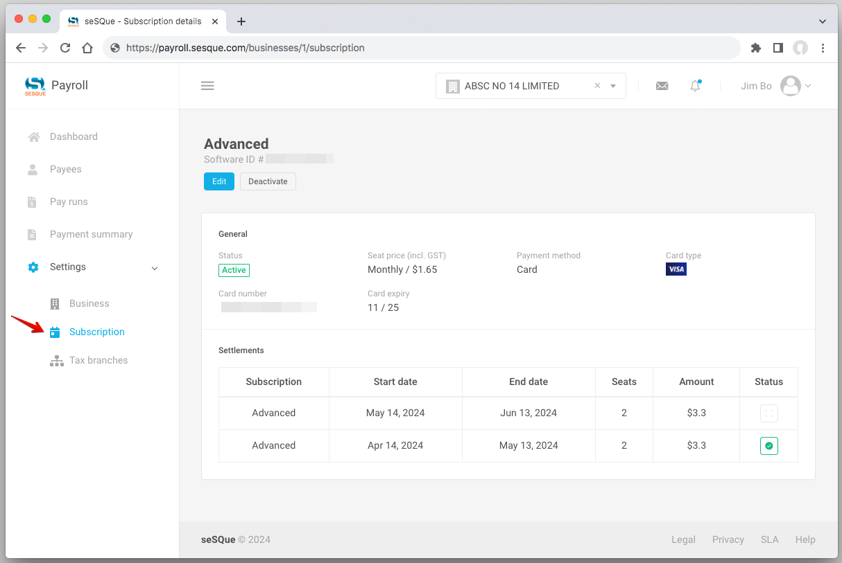Click the Payees person icon
Screen dimensions: 842x563
click(x=33, y=170)
